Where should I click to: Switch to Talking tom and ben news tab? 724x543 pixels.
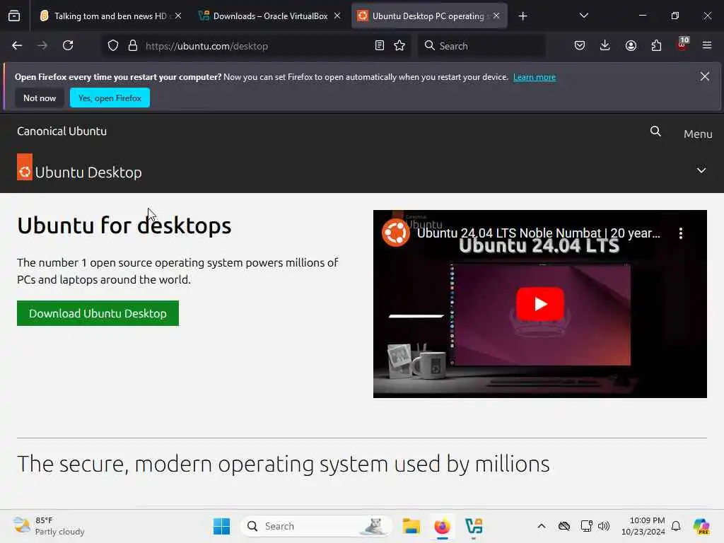pos(111,16)
